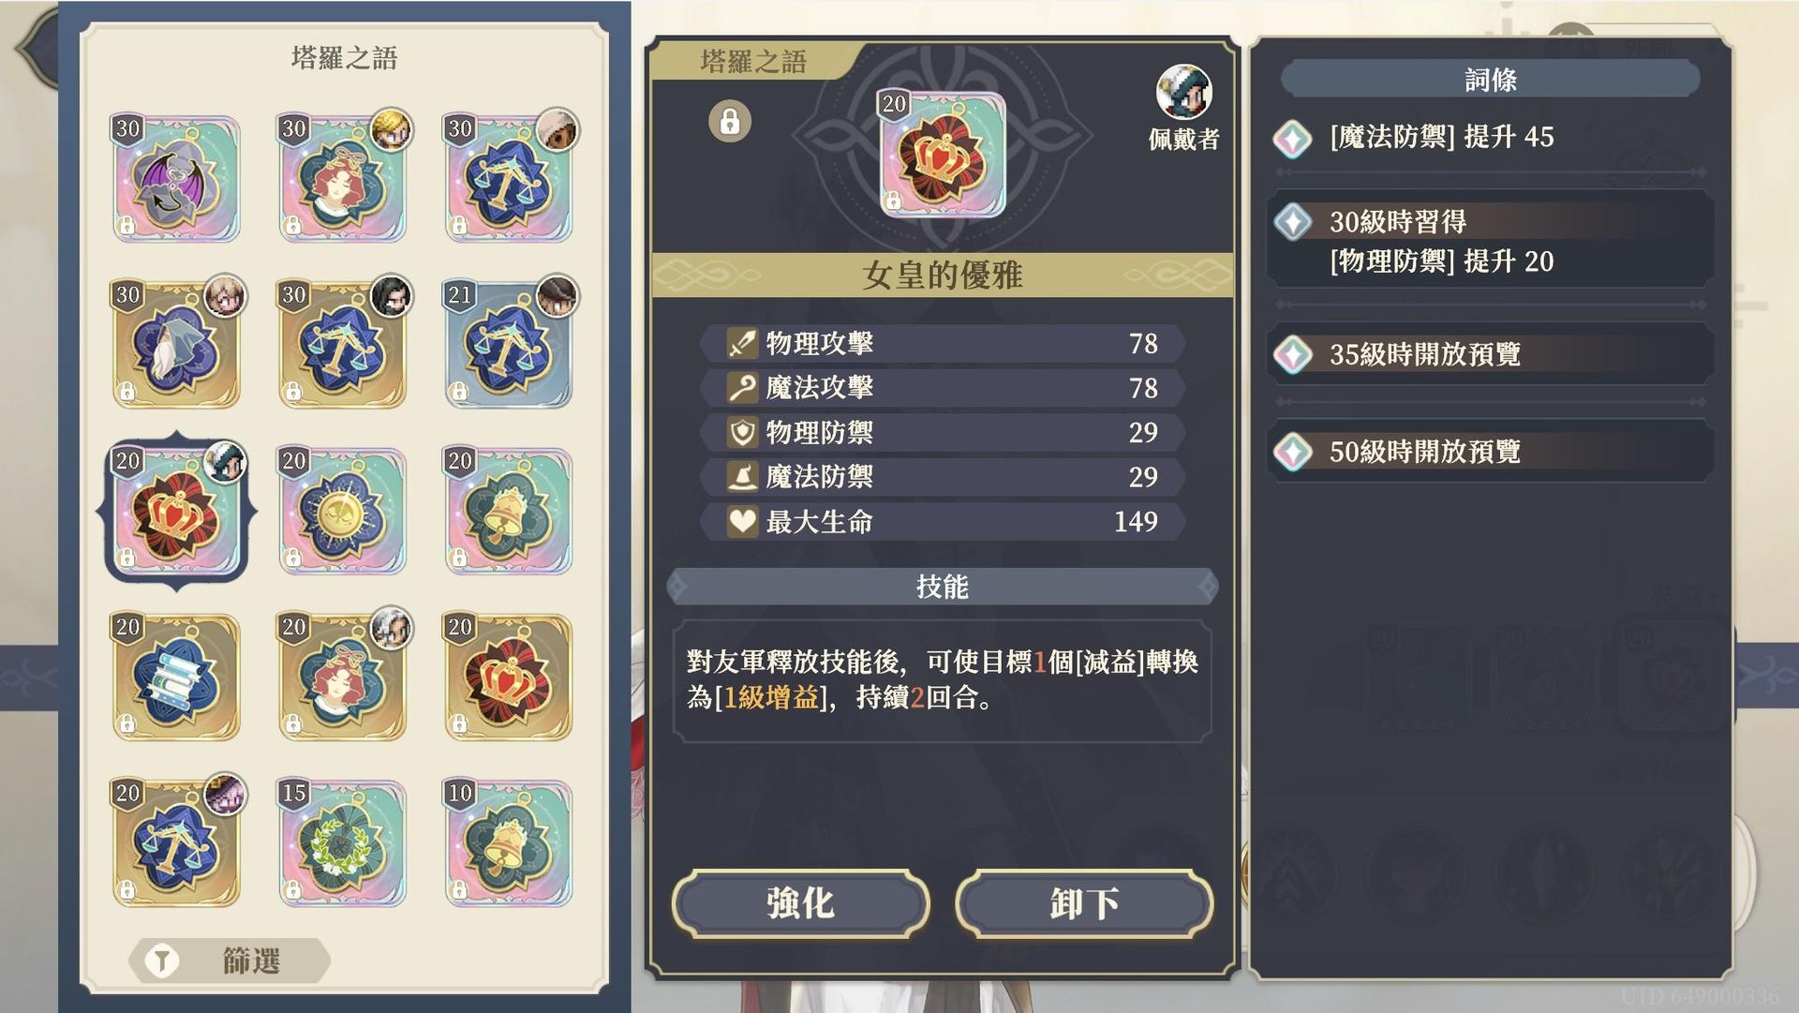Select the level 30 bat-wing demon tarot card
Viewport: 1799px width, 1013px height.
176,178
